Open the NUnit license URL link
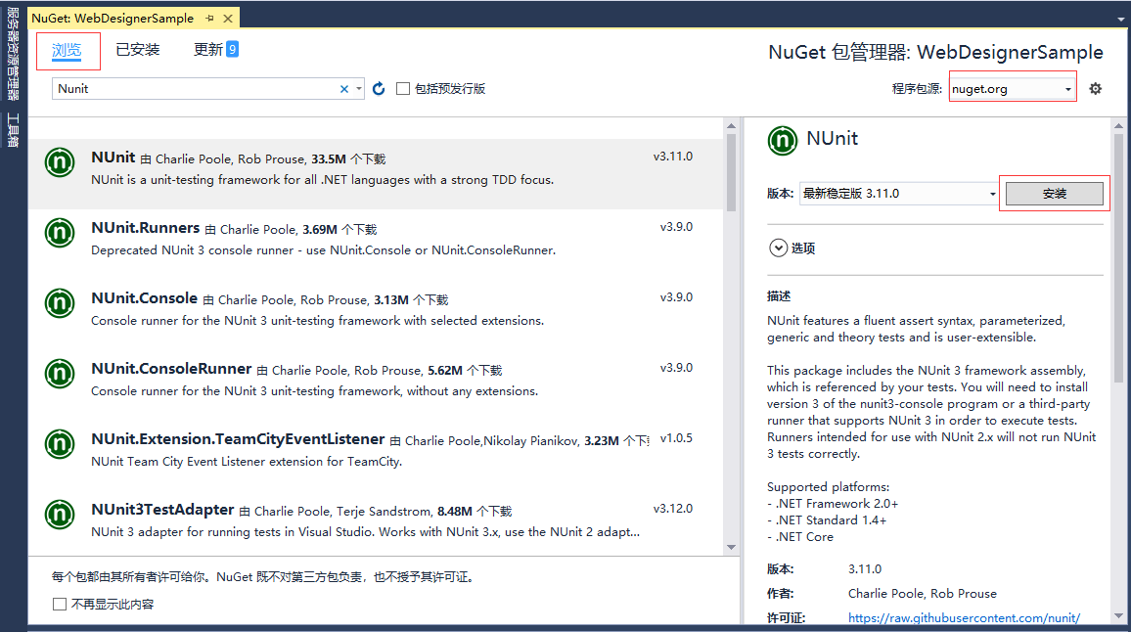This screenshot has height=632, width=1131. click(964, 617)
